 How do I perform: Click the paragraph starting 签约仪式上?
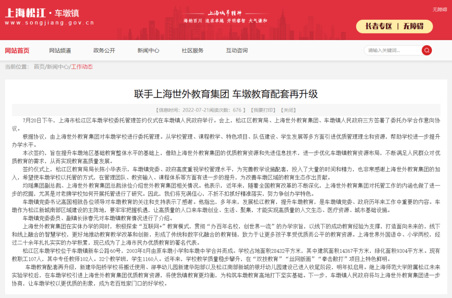click(226, 173)
